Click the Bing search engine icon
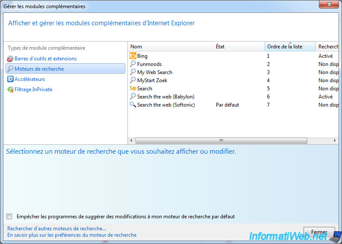 pyautogui.click(x=133, y=56)
